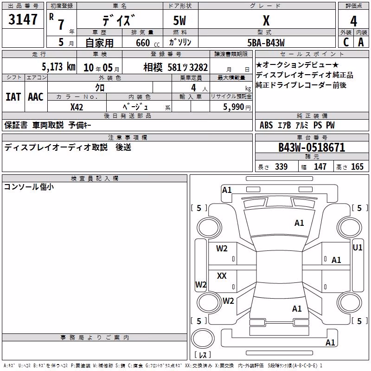Click the overall evaluation score 4
371x371 pixels.
point(353,21)
